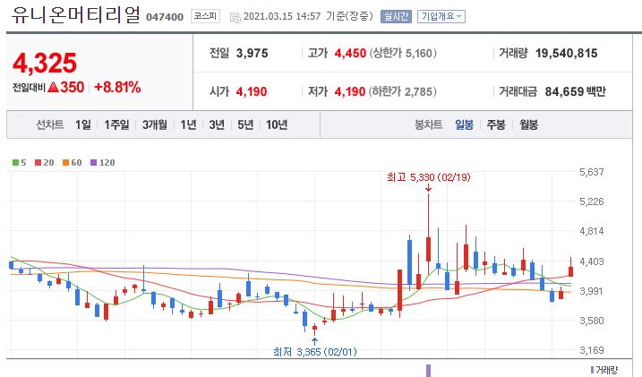Screen dimensions: 642x377
Task: Click the current price 4,325
Action: [45, 63]
